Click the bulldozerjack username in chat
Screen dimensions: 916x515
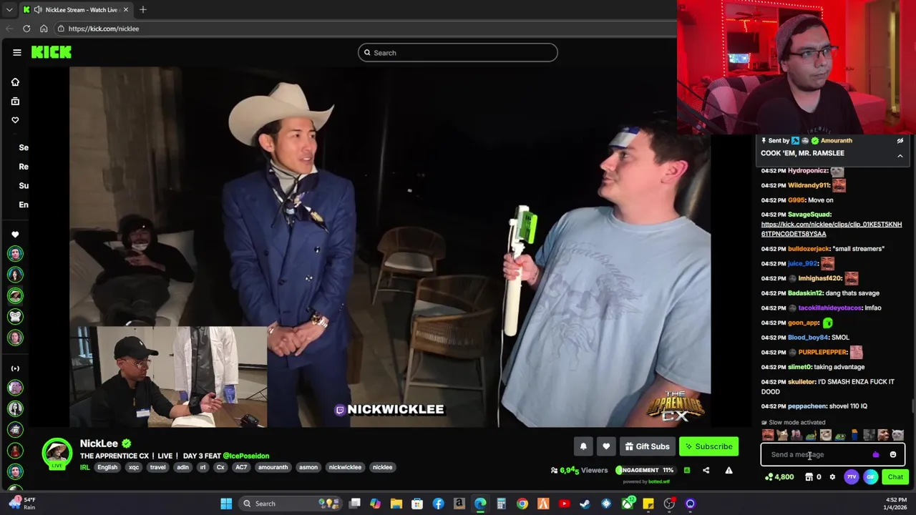pos(808,248)
